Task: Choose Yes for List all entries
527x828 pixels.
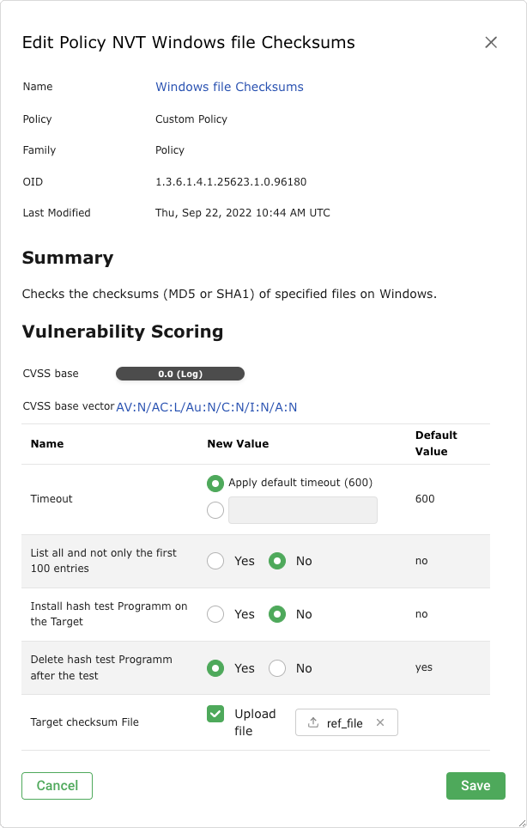Action: point(215,561)
